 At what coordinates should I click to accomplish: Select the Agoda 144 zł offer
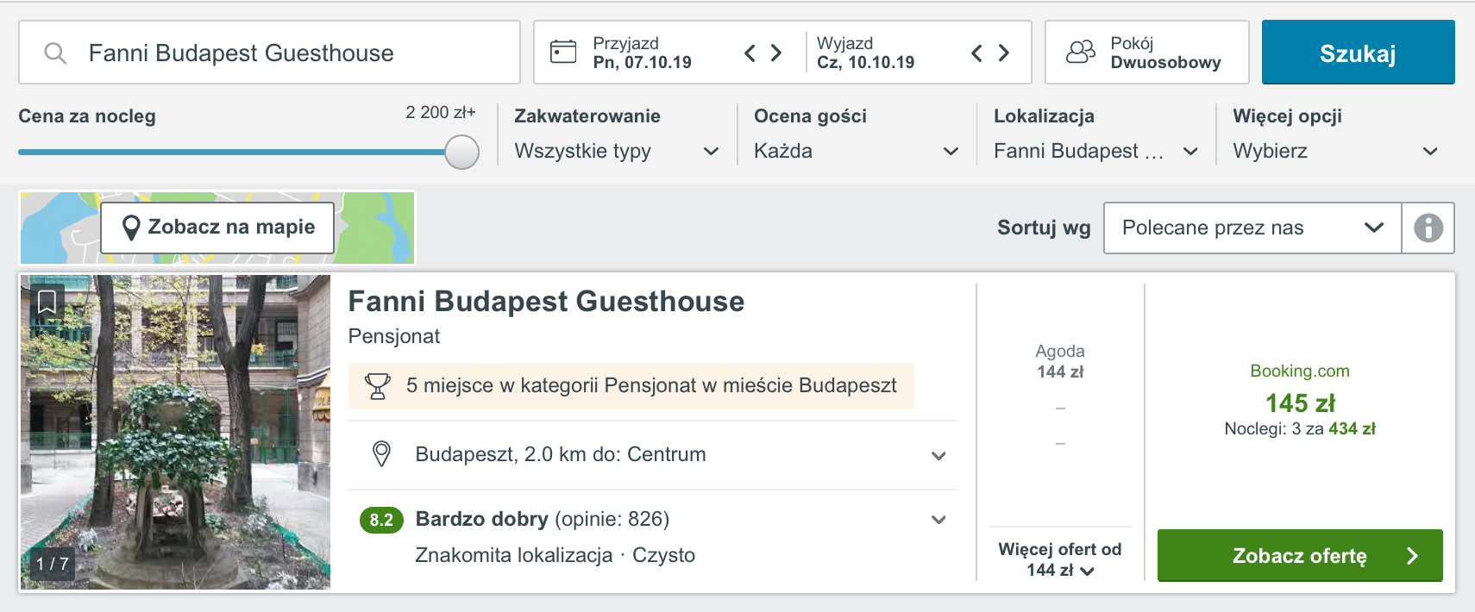pos(1060,361)
